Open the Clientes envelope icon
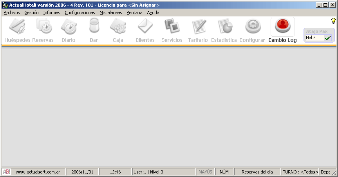Viewport: 338px width, 177px height. [x=145, y=27]
